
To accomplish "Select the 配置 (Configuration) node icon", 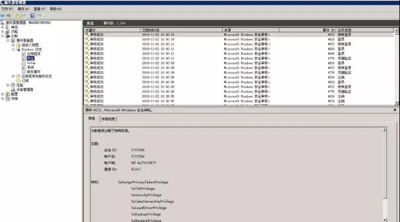I will coord(8,94).
